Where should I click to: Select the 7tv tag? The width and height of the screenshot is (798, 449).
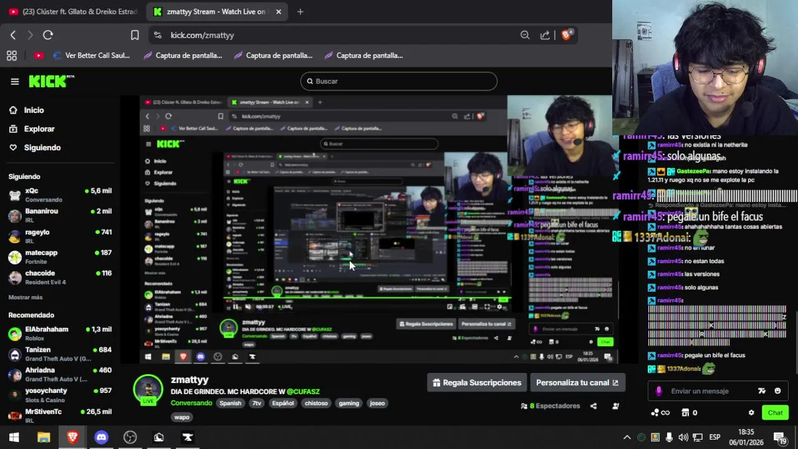(x=256, y=403)
